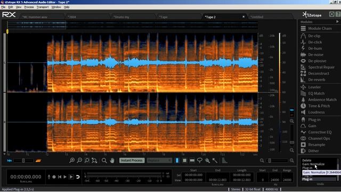Open the Gain module
This screenshot has height=192, width=341.
(x=309, y=126)
